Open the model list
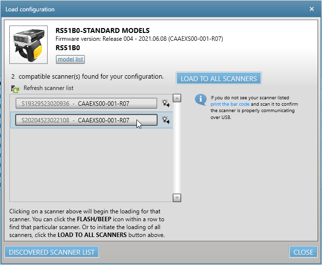 [x=70, y=59]
